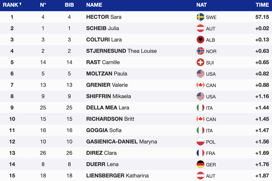The height and width of the screenshot is (181, 272).
Task: Sort by the RANK column arrow
Action: point(20,4)
